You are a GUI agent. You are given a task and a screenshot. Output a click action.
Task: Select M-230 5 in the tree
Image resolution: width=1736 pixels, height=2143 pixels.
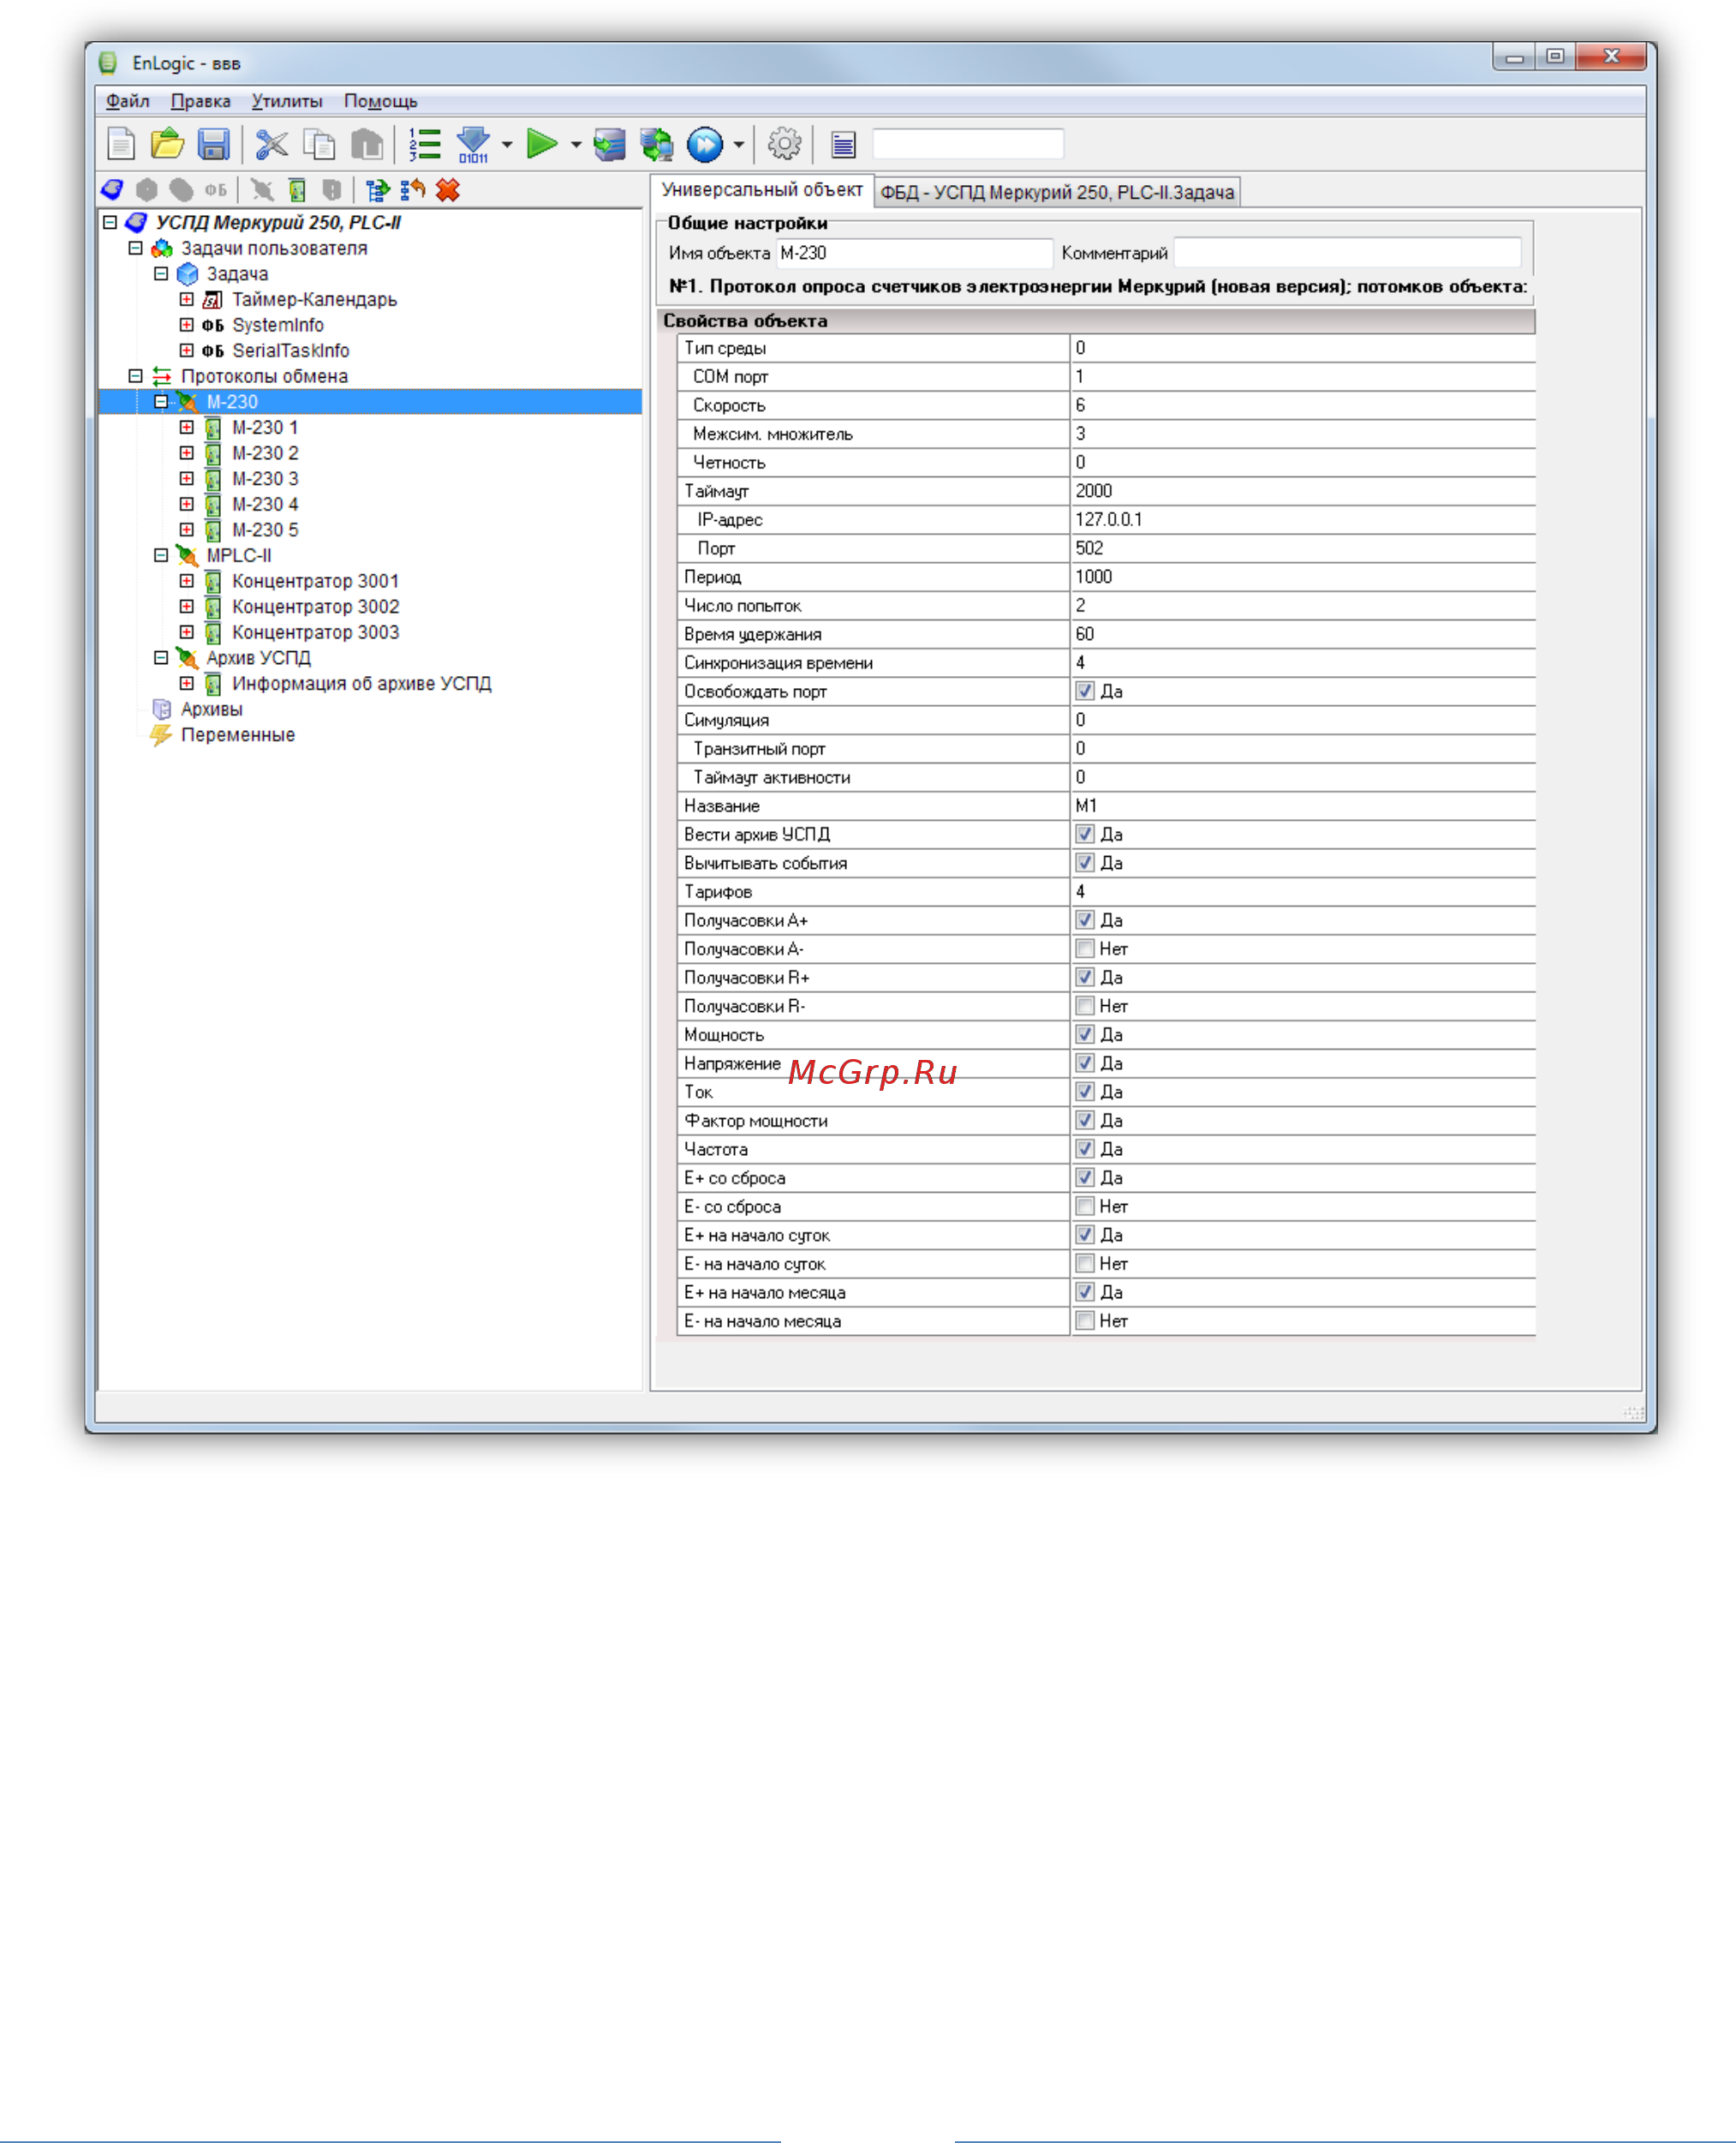265,530
